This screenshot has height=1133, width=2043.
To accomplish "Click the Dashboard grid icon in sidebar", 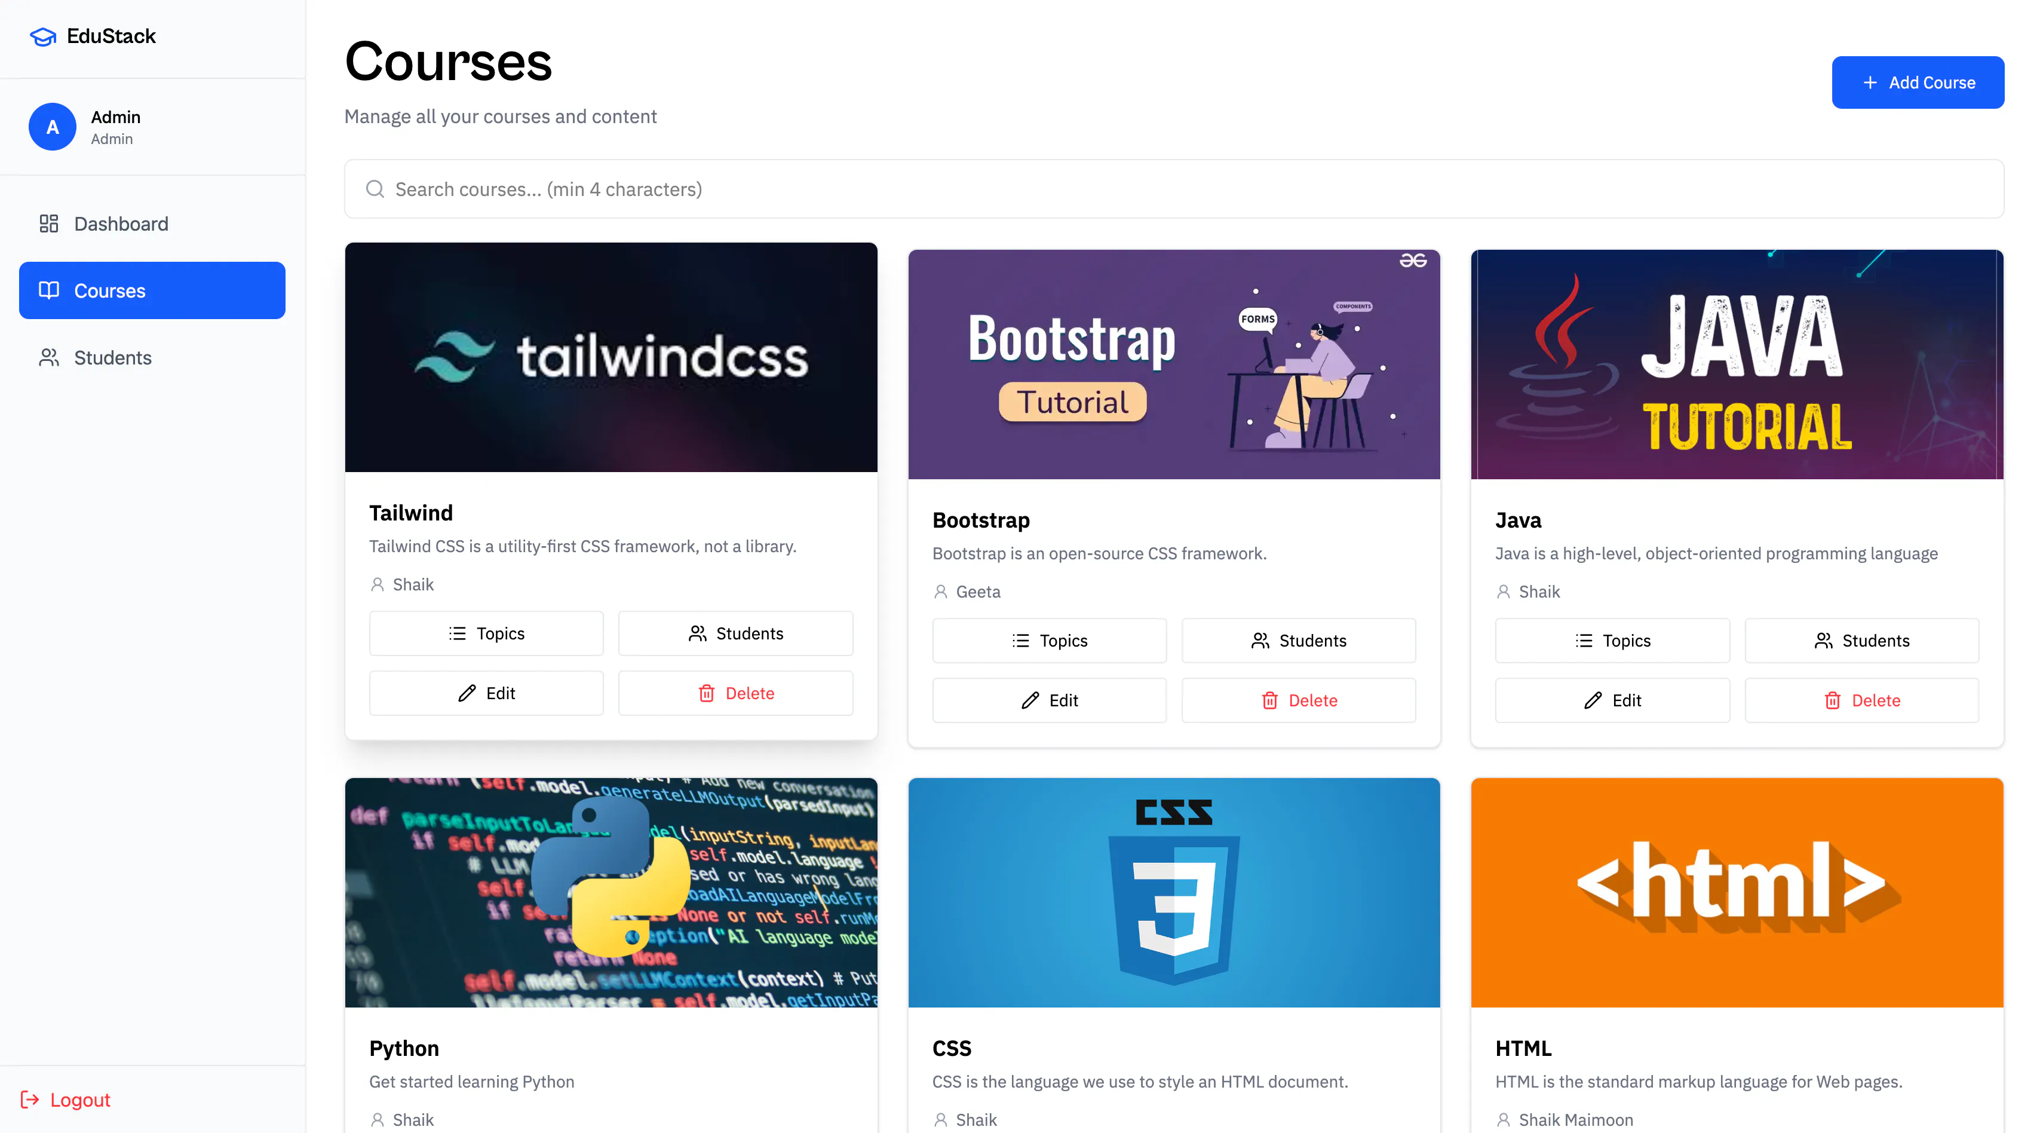I will point(49,223).
